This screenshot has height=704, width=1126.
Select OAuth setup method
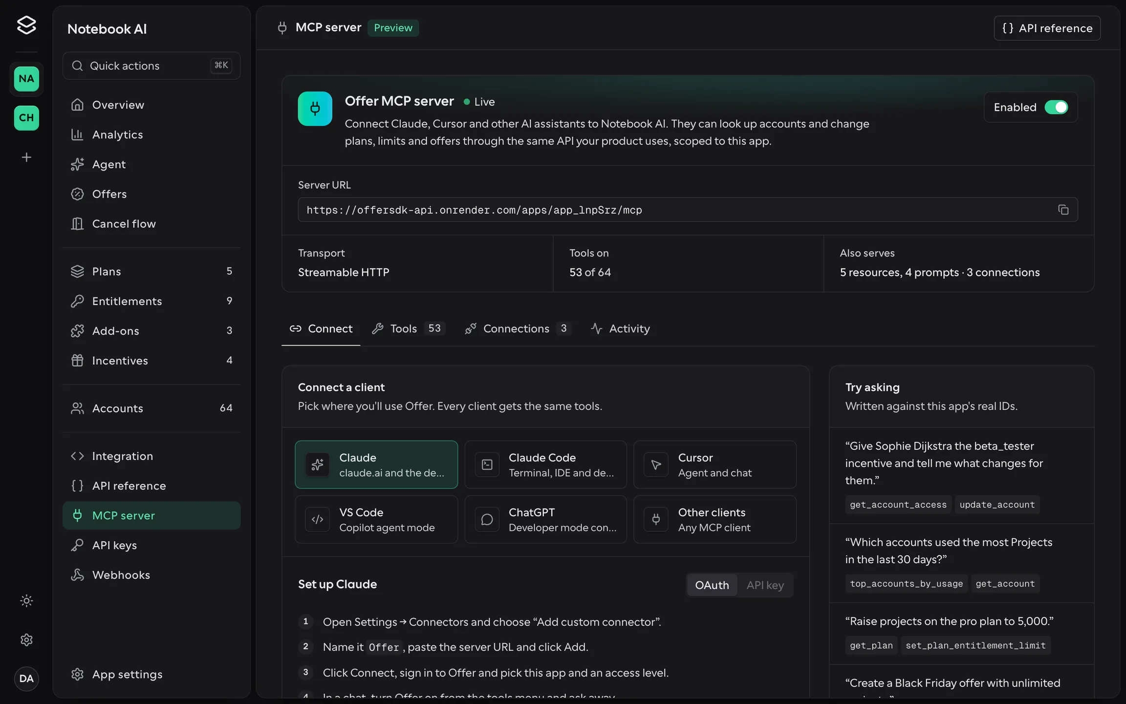tap(712, 585)
